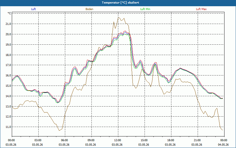Click the chart title Temperatur [°C] skaliert
The height and width of the screenshot is (148, 236).
pyautogui.click(x=120, y=3)
